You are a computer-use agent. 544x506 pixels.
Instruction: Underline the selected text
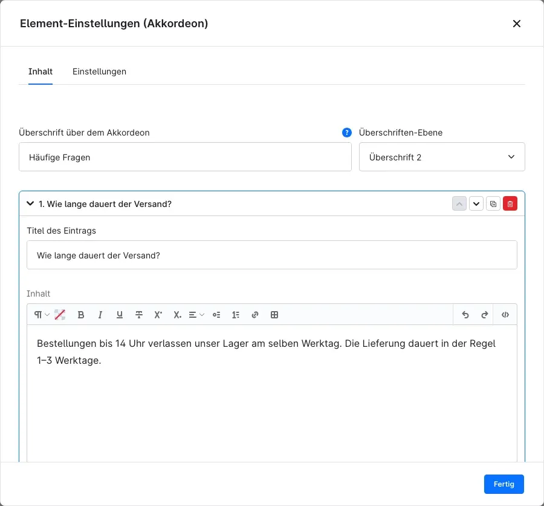click(120, 315)
